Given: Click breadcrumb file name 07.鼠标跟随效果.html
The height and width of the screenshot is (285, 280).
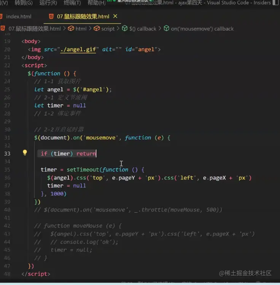Looking at the screenshot, I should 35,29.
